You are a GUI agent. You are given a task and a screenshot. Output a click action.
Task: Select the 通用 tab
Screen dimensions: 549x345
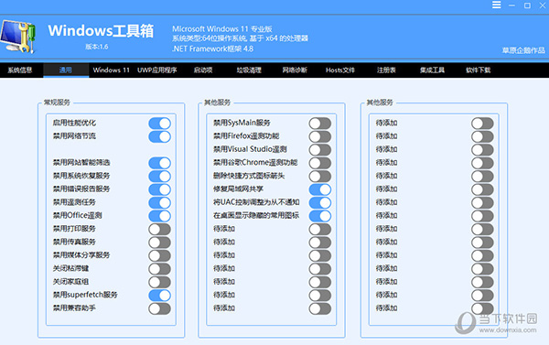click(66, 70)
